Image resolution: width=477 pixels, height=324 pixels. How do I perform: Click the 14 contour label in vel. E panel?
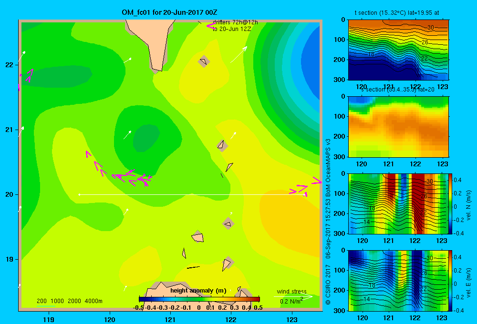[x=367, y=299]
